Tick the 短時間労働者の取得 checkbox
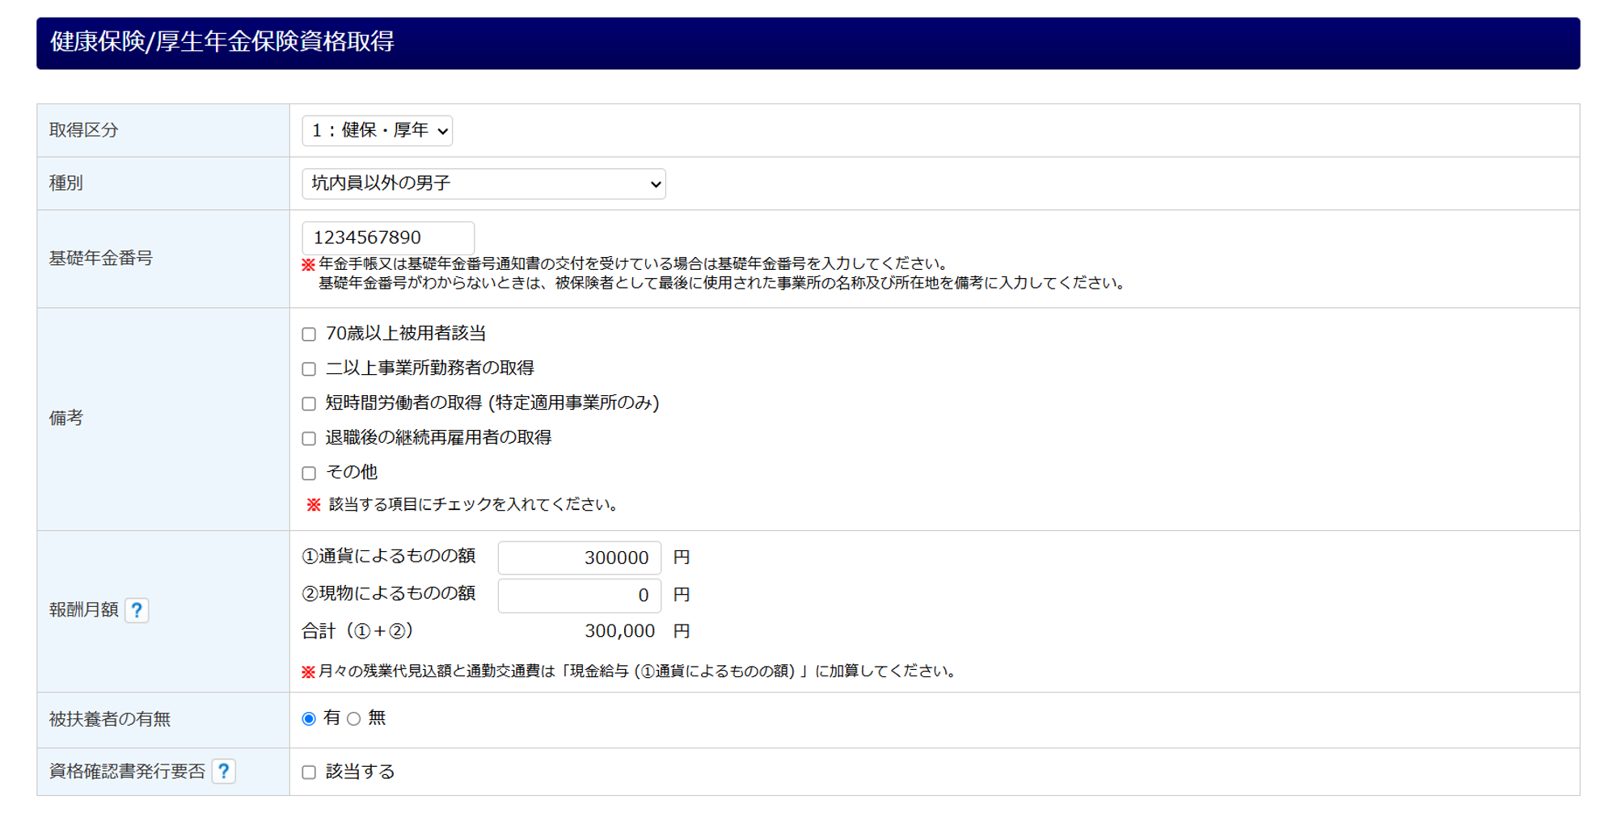Screen dimensions: 1617x817 (309, 404)
